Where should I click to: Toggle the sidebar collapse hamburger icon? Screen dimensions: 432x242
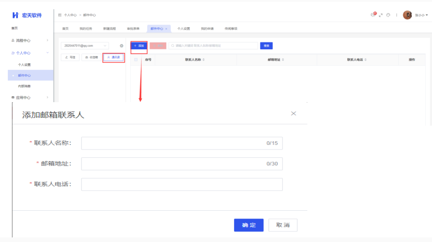tap(60, 15)
